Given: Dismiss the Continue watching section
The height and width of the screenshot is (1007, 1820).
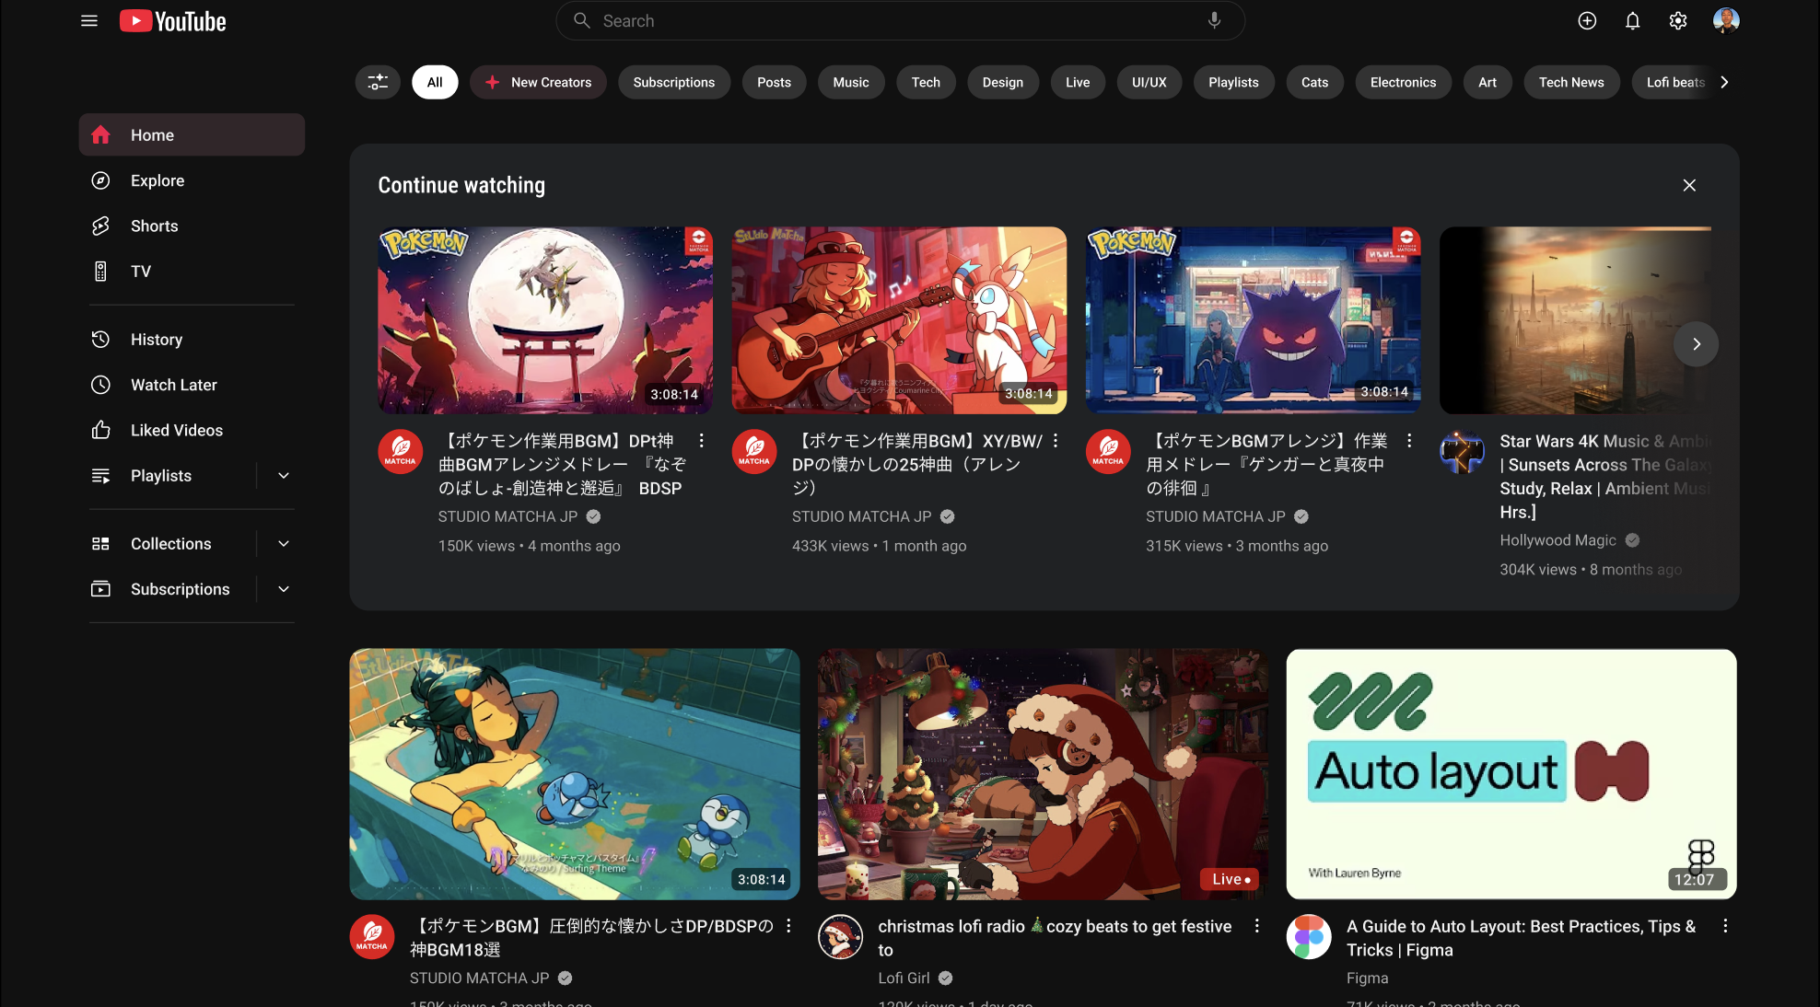Looking at the screenshot, I should coord(1689,185).
